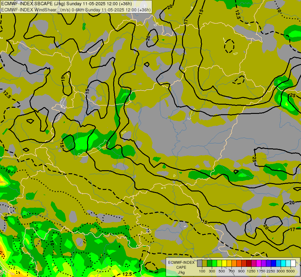
Task: Select the dark maroon legend swatch
Action: point(249,263)
